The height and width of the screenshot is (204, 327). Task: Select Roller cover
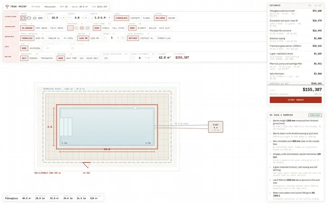click(x=153, y=28)
